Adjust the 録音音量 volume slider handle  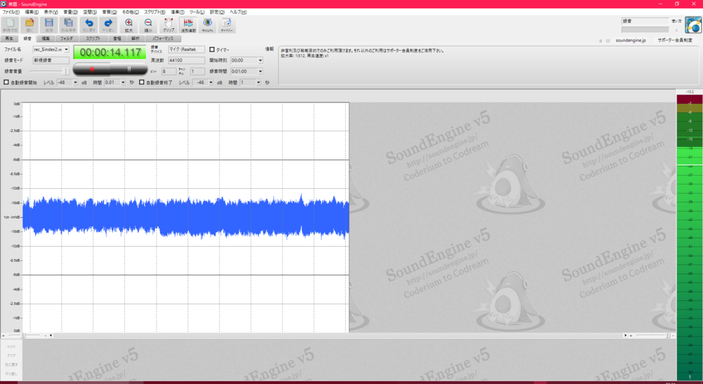point(65,71)
